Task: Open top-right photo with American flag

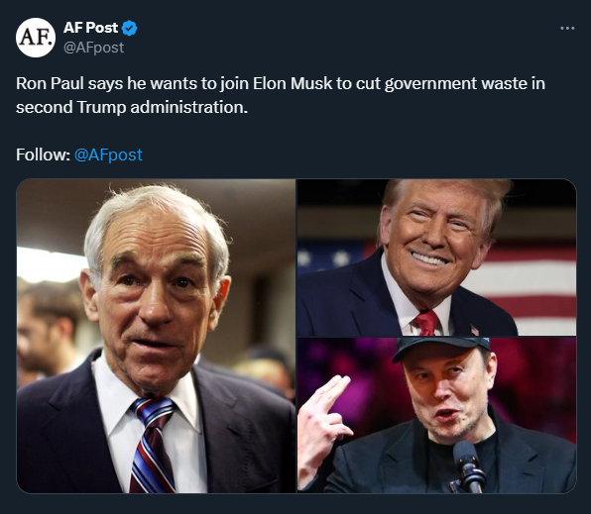Action: pyautogui.click(x=437, y=257)
